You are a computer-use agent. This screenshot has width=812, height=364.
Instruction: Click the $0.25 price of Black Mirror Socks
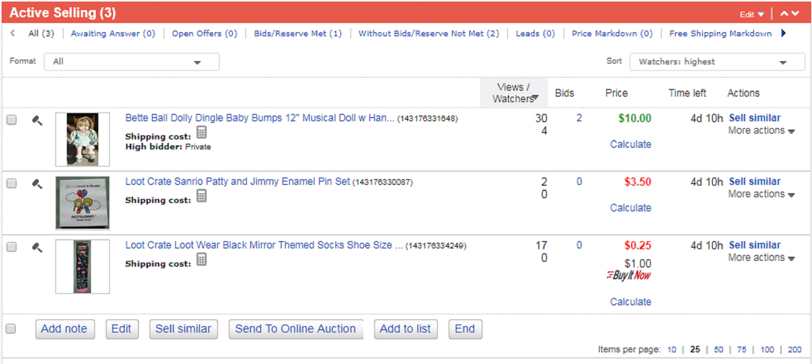pyautogui.click(x=638, y=245)
